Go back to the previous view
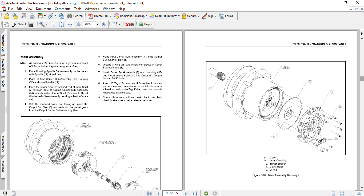 click(206, 193)
